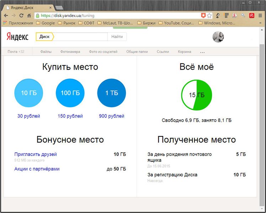Click the 150 рублей price link

tap(70, 116)
